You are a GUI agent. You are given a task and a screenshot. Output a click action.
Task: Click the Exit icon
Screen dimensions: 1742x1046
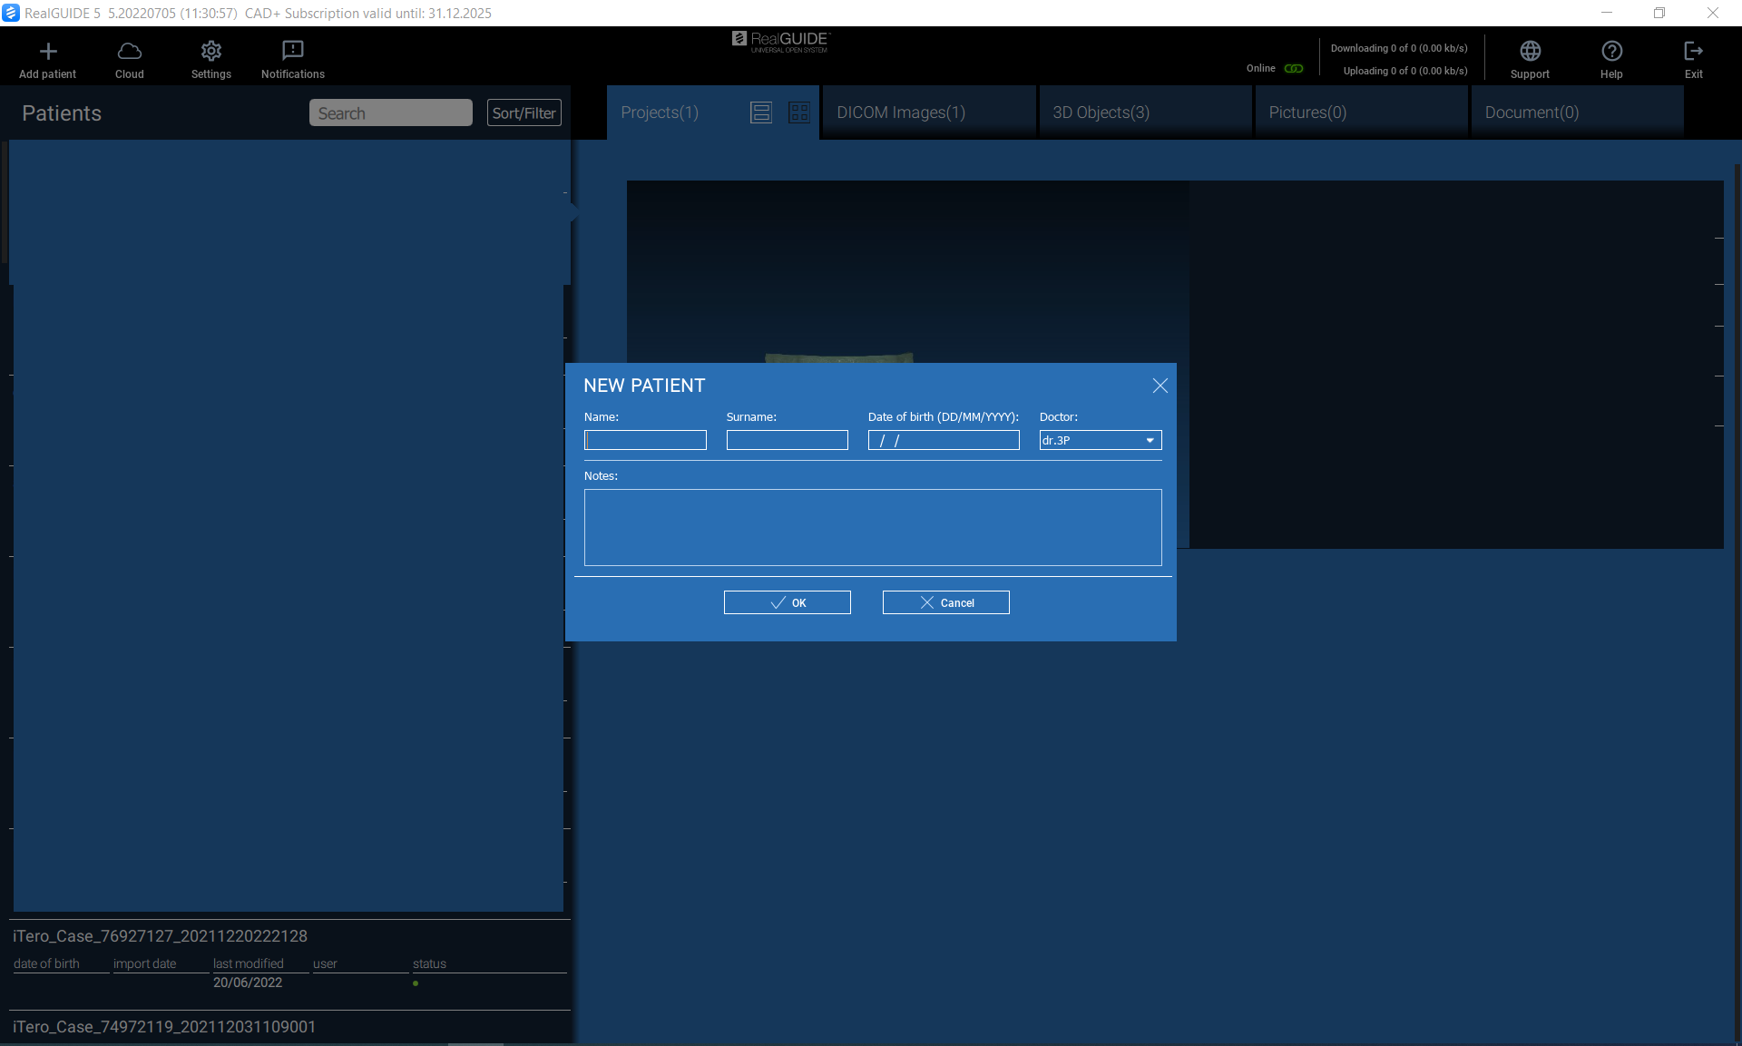pos(1693,52)
